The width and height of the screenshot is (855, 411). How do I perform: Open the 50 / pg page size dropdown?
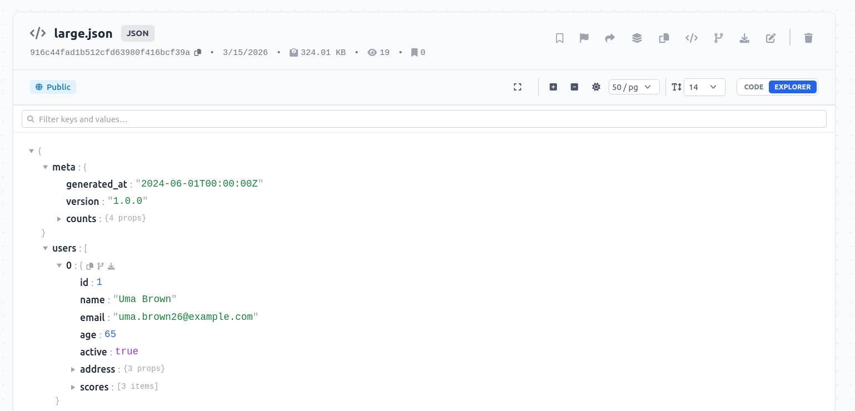coord(634,87)
